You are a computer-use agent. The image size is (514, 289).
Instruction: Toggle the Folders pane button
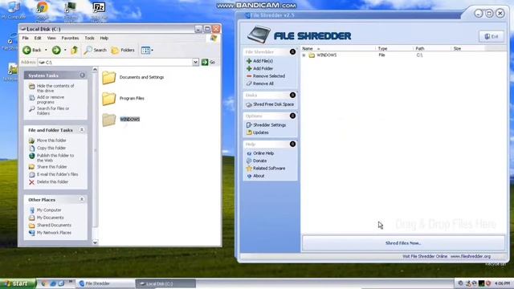tap(123, 50)
